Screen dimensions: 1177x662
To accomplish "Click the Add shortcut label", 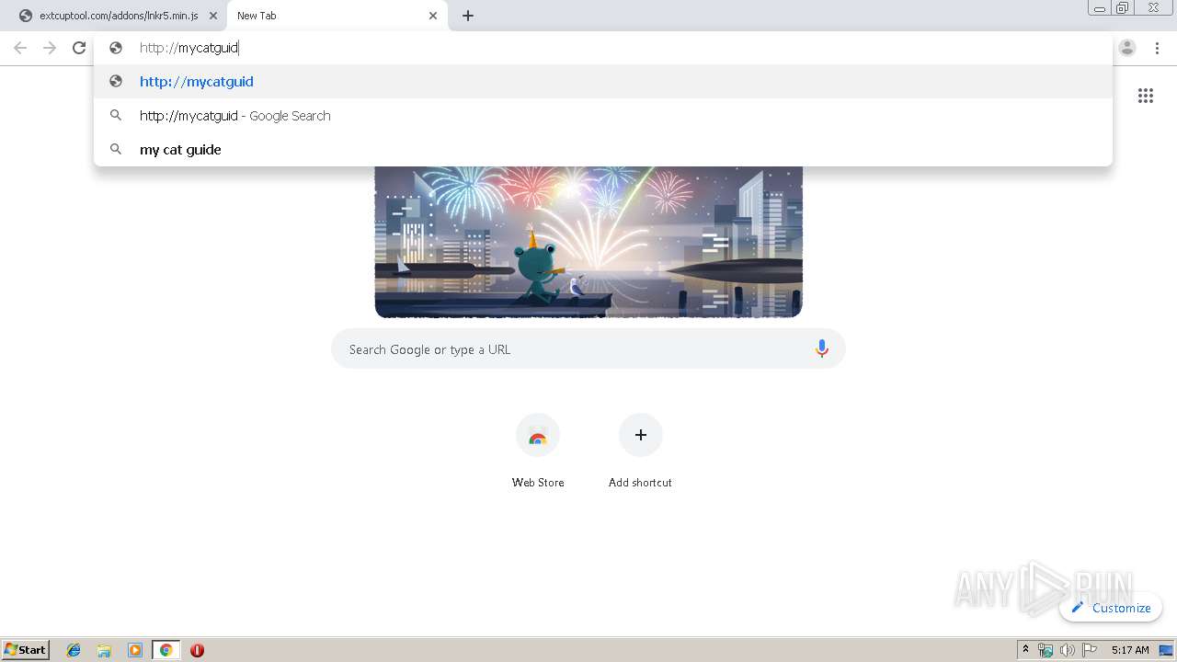I will click(641, 483).
